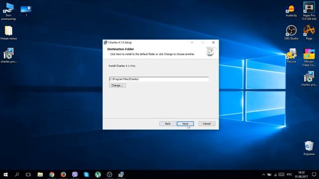Show hidden system tray icons
Viewport: 319px width, 179px height.
click(264, 175)
